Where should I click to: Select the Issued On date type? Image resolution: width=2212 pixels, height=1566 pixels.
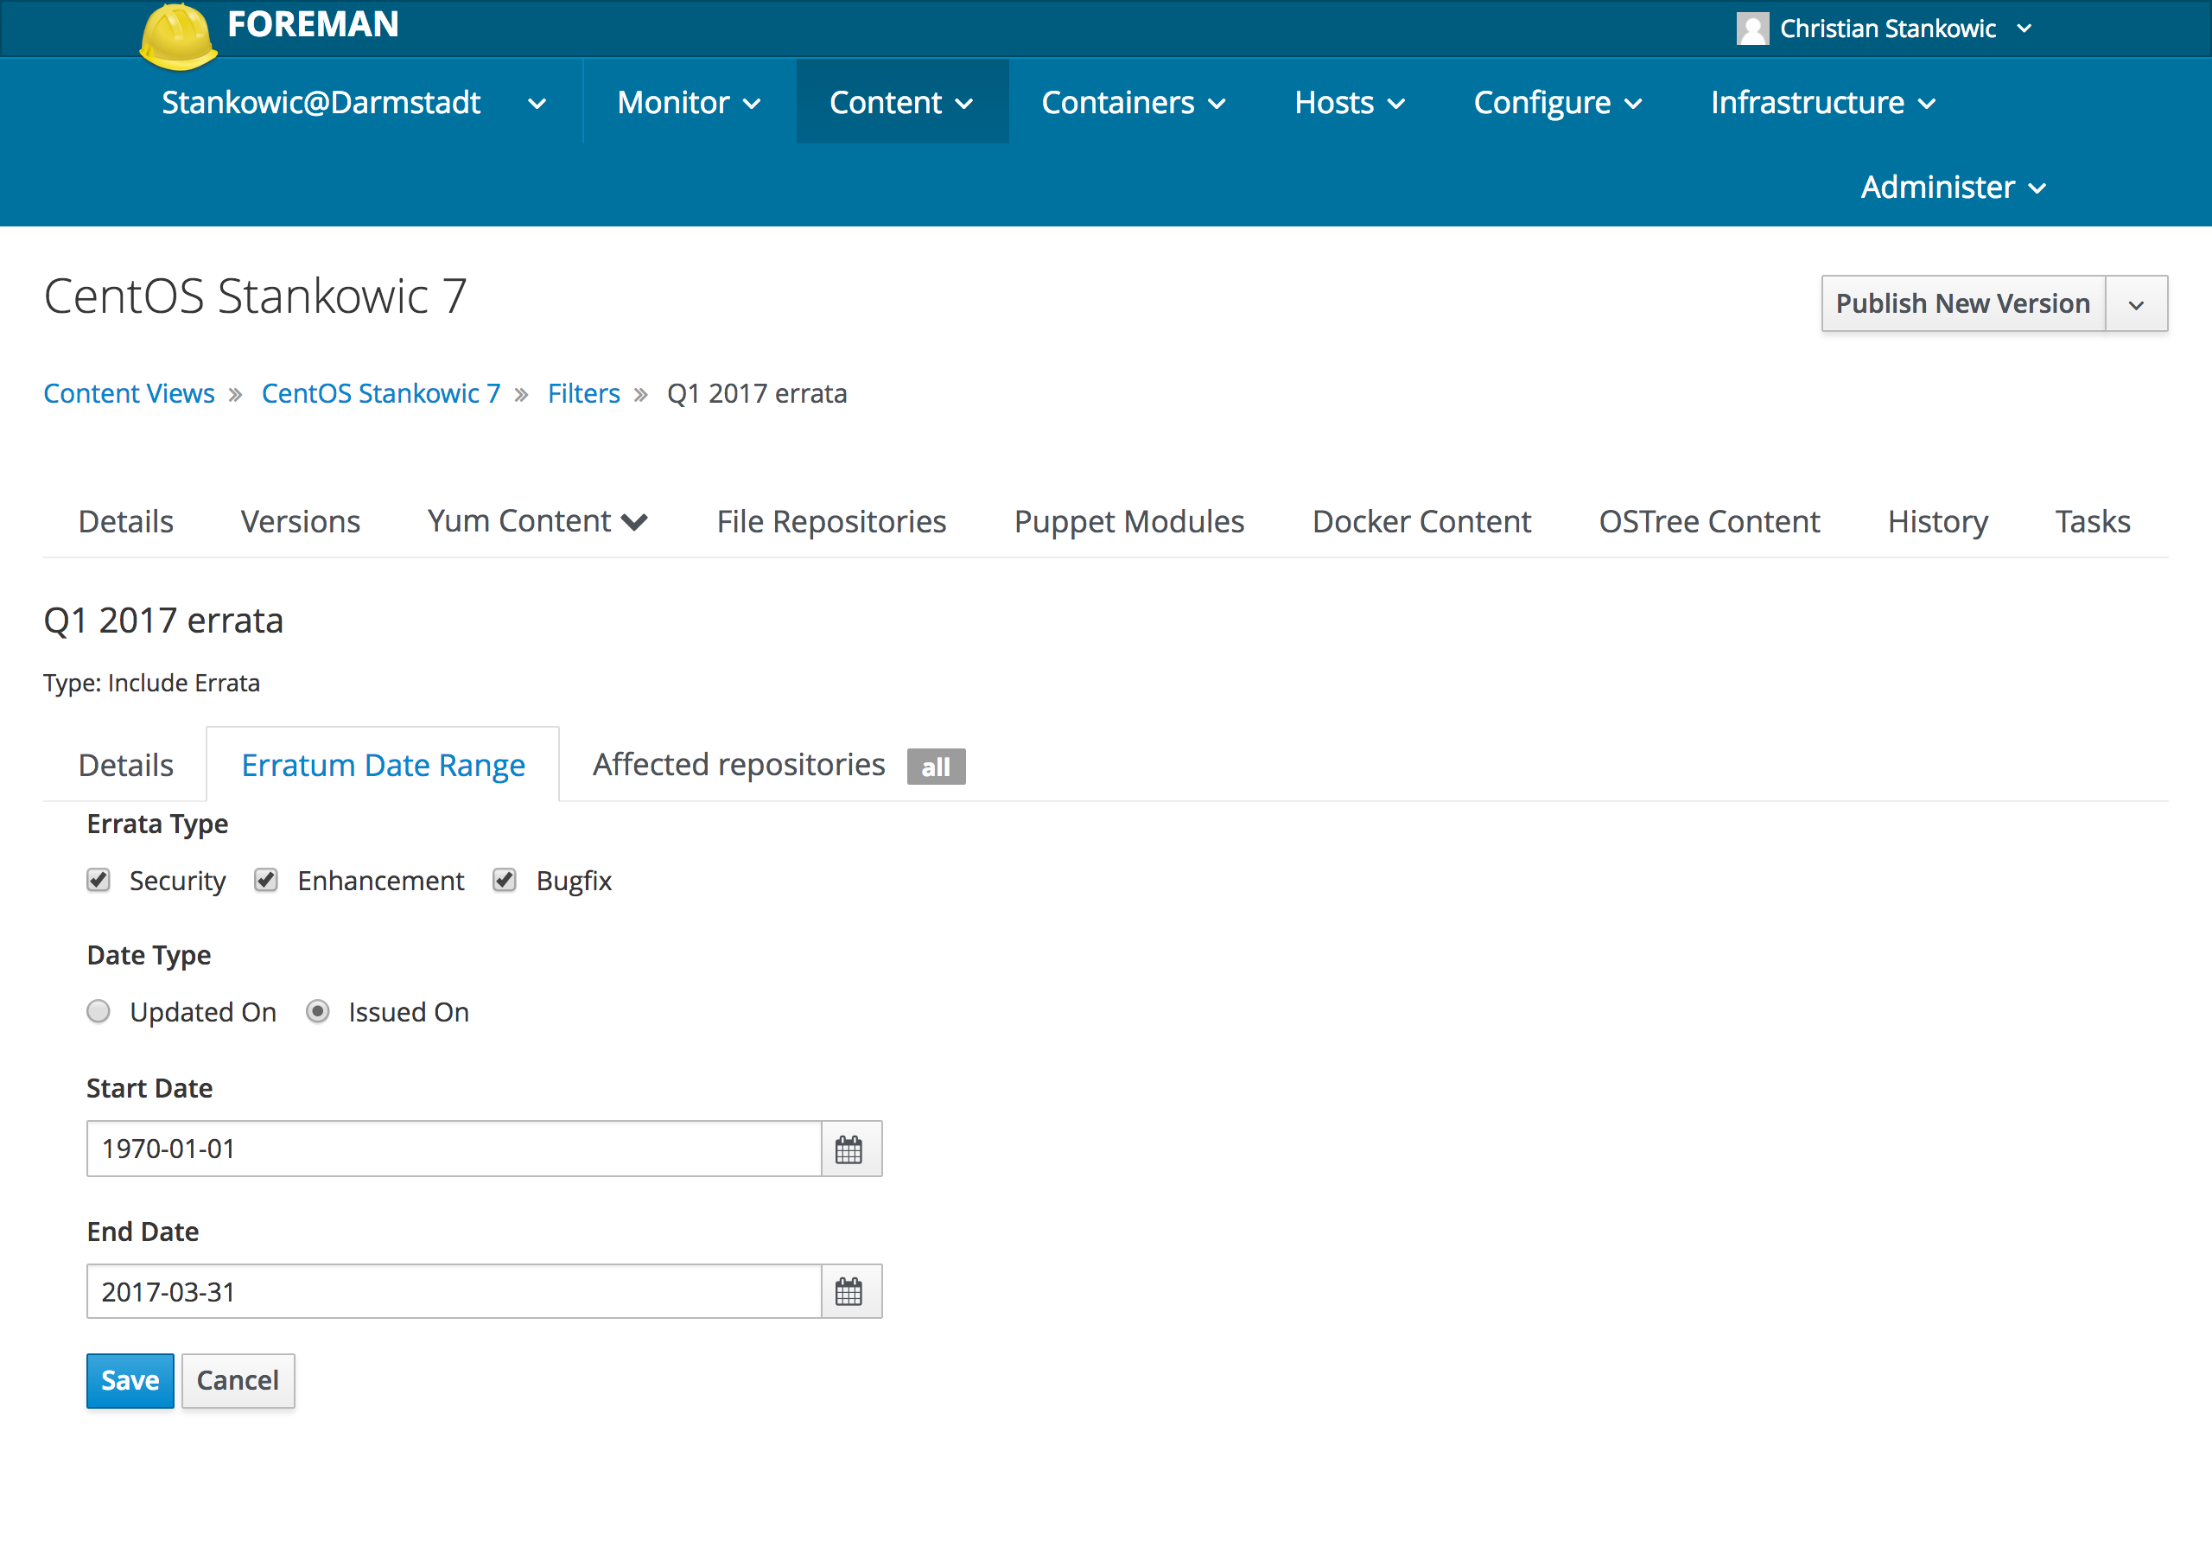pos(317,1010)
